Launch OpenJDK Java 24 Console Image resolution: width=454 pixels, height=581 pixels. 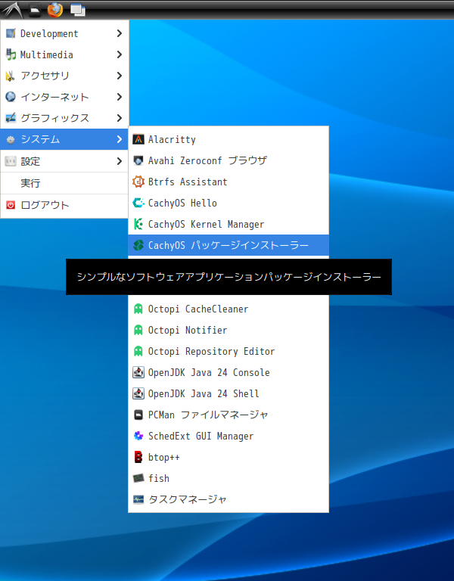click(229, 372)
